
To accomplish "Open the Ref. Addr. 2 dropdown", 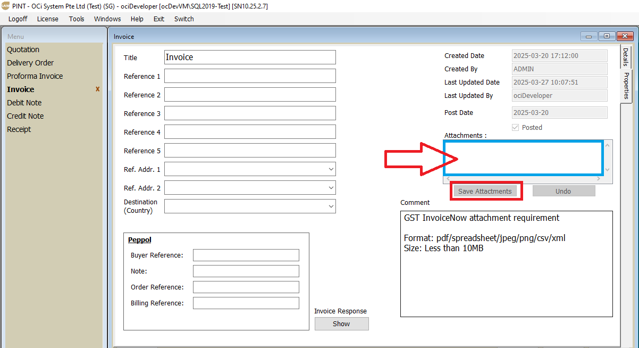I will pyautogui.click(x=331, y=188).
